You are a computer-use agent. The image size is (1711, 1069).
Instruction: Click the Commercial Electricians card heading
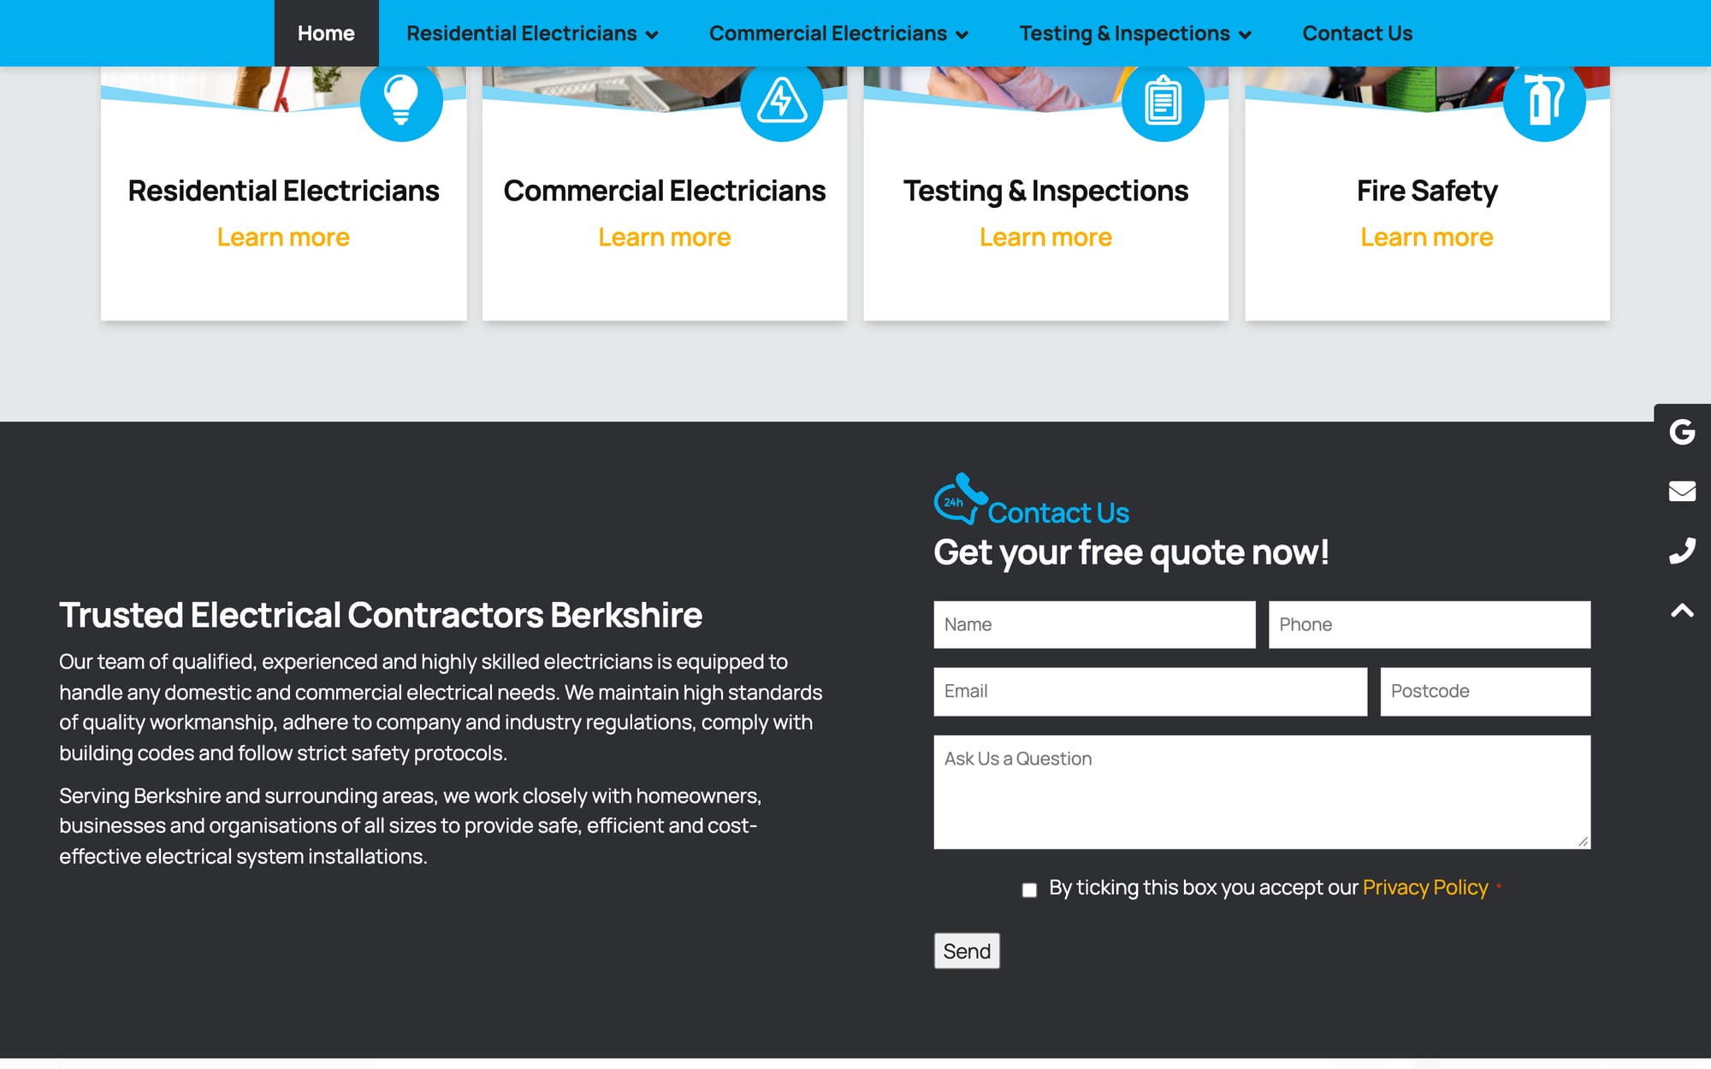coord(665,191)
